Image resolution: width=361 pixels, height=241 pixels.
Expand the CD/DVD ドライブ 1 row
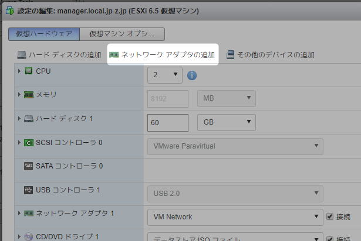point(19,236)
